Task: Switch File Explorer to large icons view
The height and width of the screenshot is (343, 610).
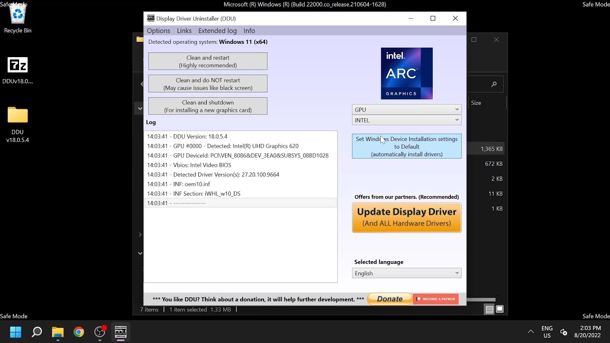Action: [499, 310]
